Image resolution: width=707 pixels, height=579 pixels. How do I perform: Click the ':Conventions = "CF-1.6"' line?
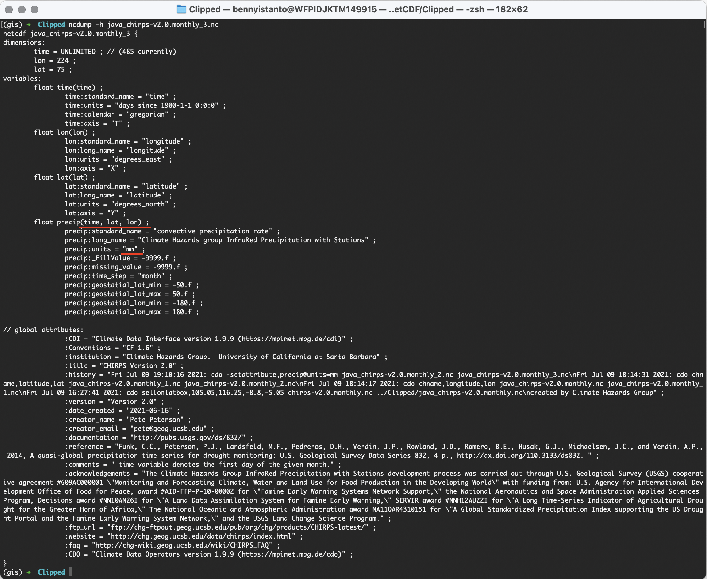112,348
